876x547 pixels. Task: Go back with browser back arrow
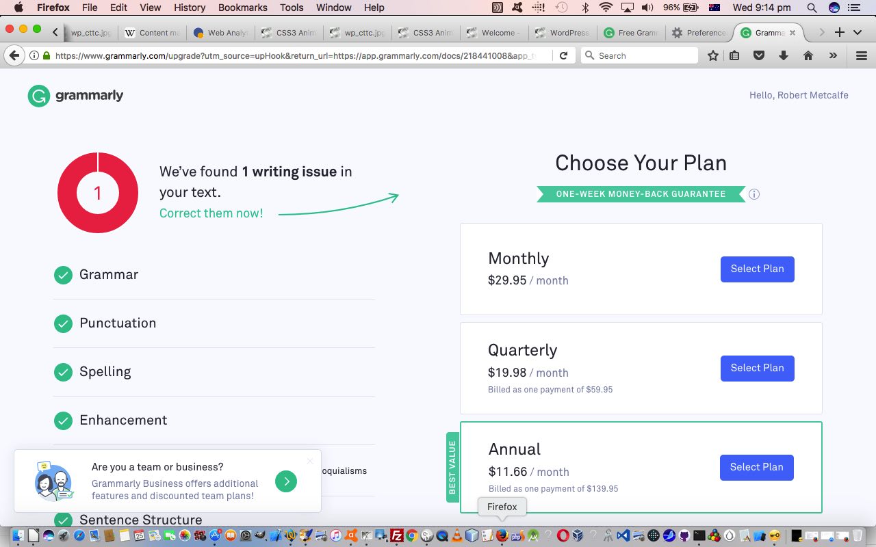coord(14,55)
